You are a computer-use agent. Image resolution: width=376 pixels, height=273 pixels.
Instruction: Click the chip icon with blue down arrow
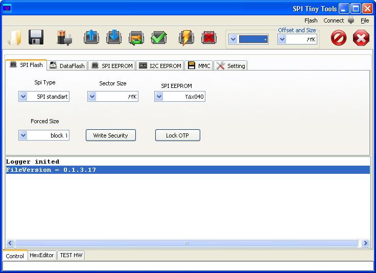113,37
